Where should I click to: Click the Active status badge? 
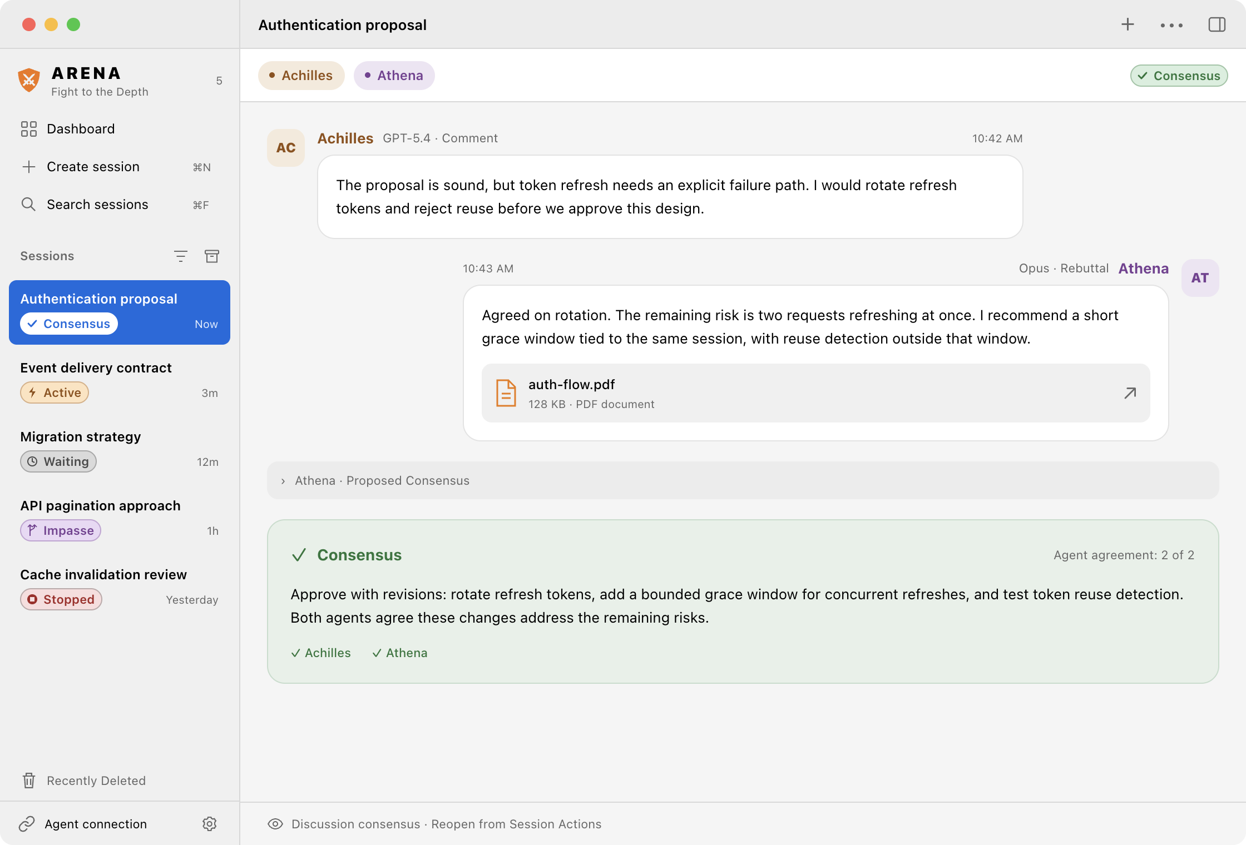tap(55, 392)
